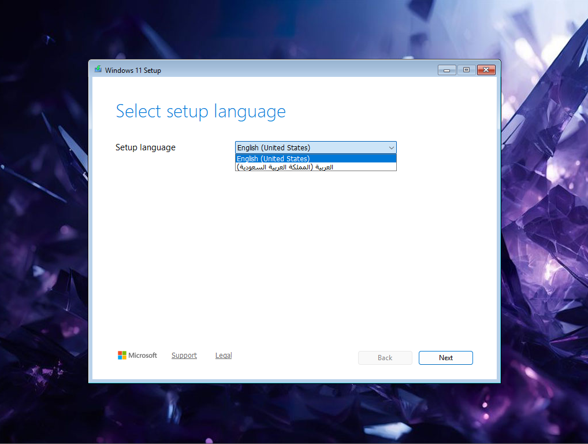The height and width of the screenshot is (444, 588).
Task: Click the greyed-out Back button
Action: (x=385, y=358)
